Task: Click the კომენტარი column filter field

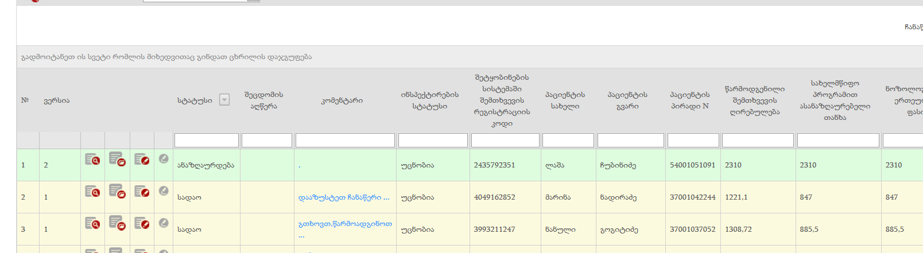Action: tap(345, 141)
